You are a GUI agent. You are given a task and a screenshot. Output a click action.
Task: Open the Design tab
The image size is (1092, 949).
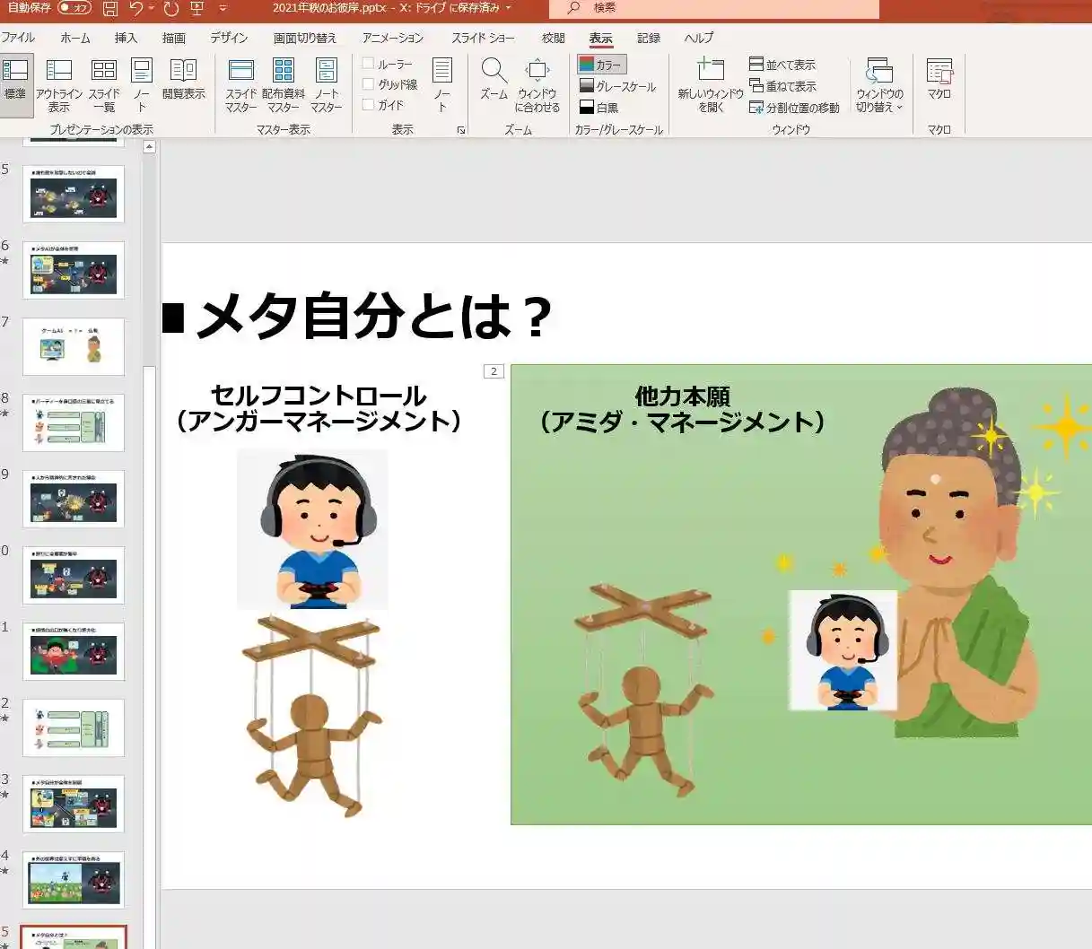(x=229, y=38)
